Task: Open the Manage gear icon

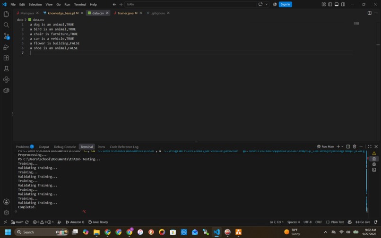Action: pos(6,212)
